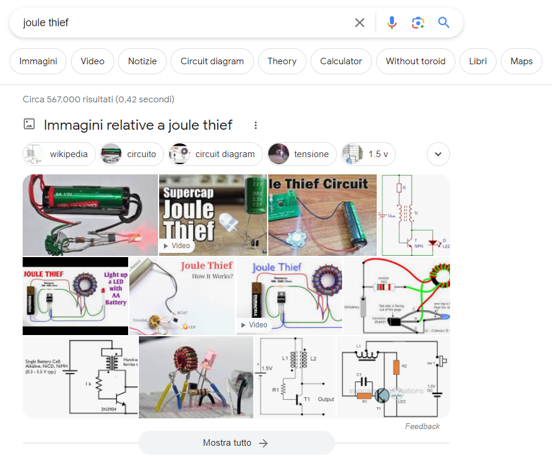The height and width of the screenshot is (463, 552).
Task: Open the 2N3904 schematic thumbnail
Action: (x=80, y=377)
